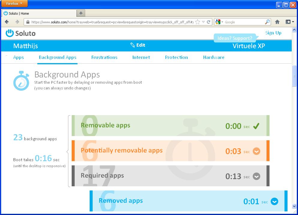298x215 pixels.
Task: Open the search engine selector dropdown
Action: pos(219,22)
